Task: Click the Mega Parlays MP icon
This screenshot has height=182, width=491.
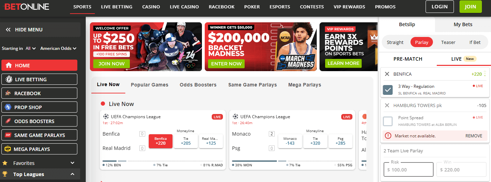Action: [8, 149]
